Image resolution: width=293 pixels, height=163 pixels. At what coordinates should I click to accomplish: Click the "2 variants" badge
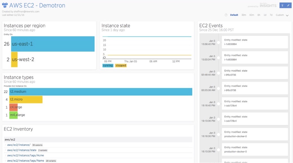(43, 150)
